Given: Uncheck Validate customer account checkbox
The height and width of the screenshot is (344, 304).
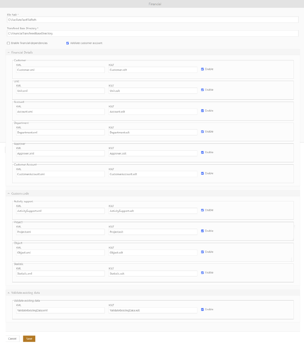Looking at the screenshot, I should 68,43.
